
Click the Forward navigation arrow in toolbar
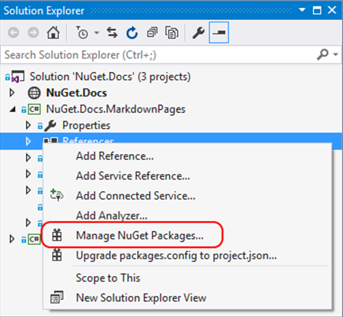[34, 33]
